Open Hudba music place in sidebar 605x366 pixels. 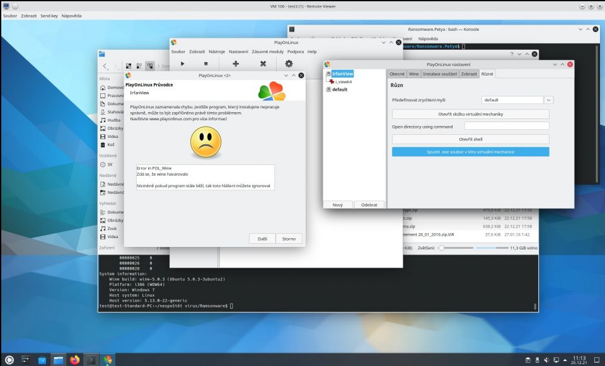click(x=112, y=120)
